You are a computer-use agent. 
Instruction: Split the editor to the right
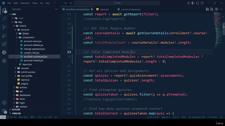tap(217, 9)
